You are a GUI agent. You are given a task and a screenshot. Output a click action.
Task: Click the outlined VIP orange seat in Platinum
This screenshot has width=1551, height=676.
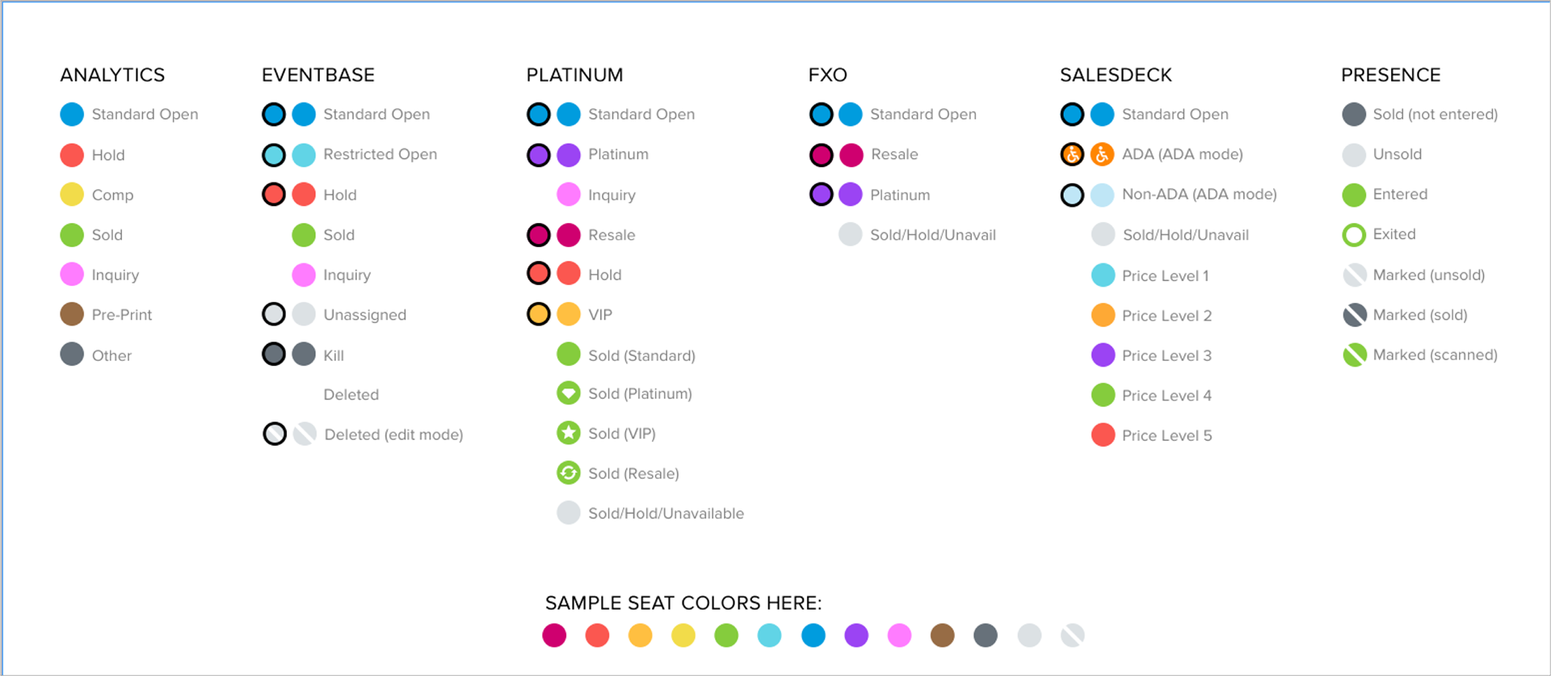click(x=539, y=314)
